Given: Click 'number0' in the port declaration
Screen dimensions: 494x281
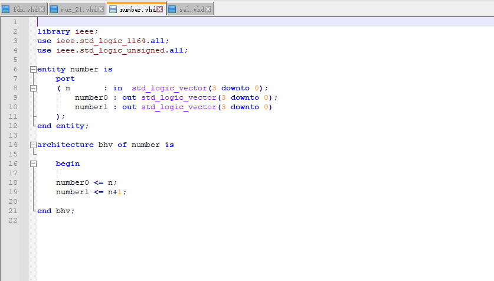Looking at the screenshot, I should click(91, 97).
